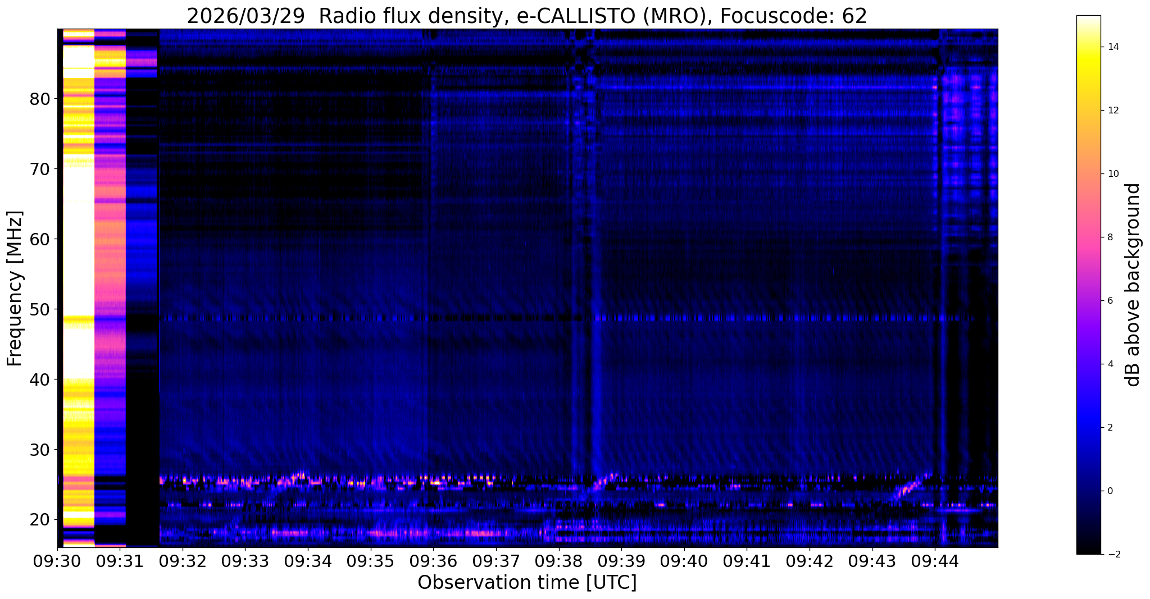Viewport: 1150px width, 599px height.
Task: Click the 09:31 time tick label
Action: pos(120,560)
